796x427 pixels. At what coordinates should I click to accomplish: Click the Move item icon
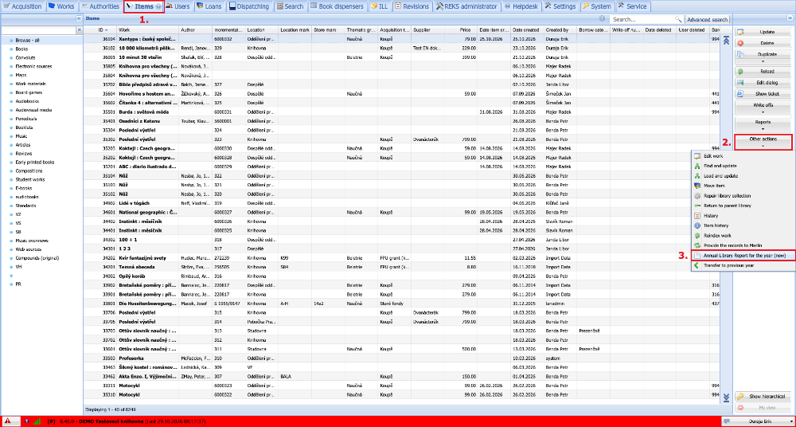[x=697, y=186]
